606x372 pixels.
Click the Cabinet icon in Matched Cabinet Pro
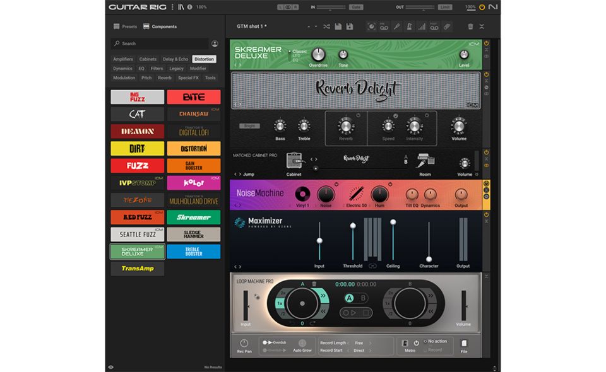294,161
